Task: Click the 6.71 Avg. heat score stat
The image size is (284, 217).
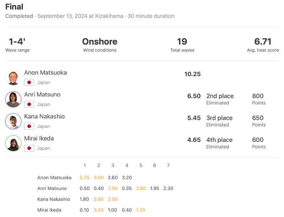Action: [263, 44]
